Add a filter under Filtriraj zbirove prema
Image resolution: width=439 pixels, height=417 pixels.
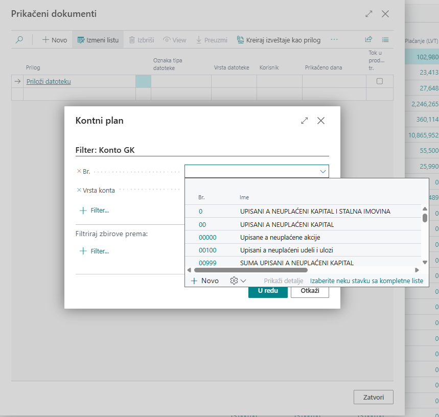[x=95, y=251]
